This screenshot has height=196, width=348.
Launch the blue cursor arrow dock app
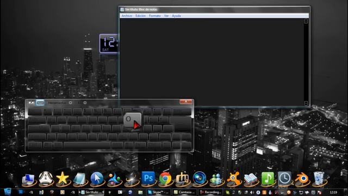point(97,179)
